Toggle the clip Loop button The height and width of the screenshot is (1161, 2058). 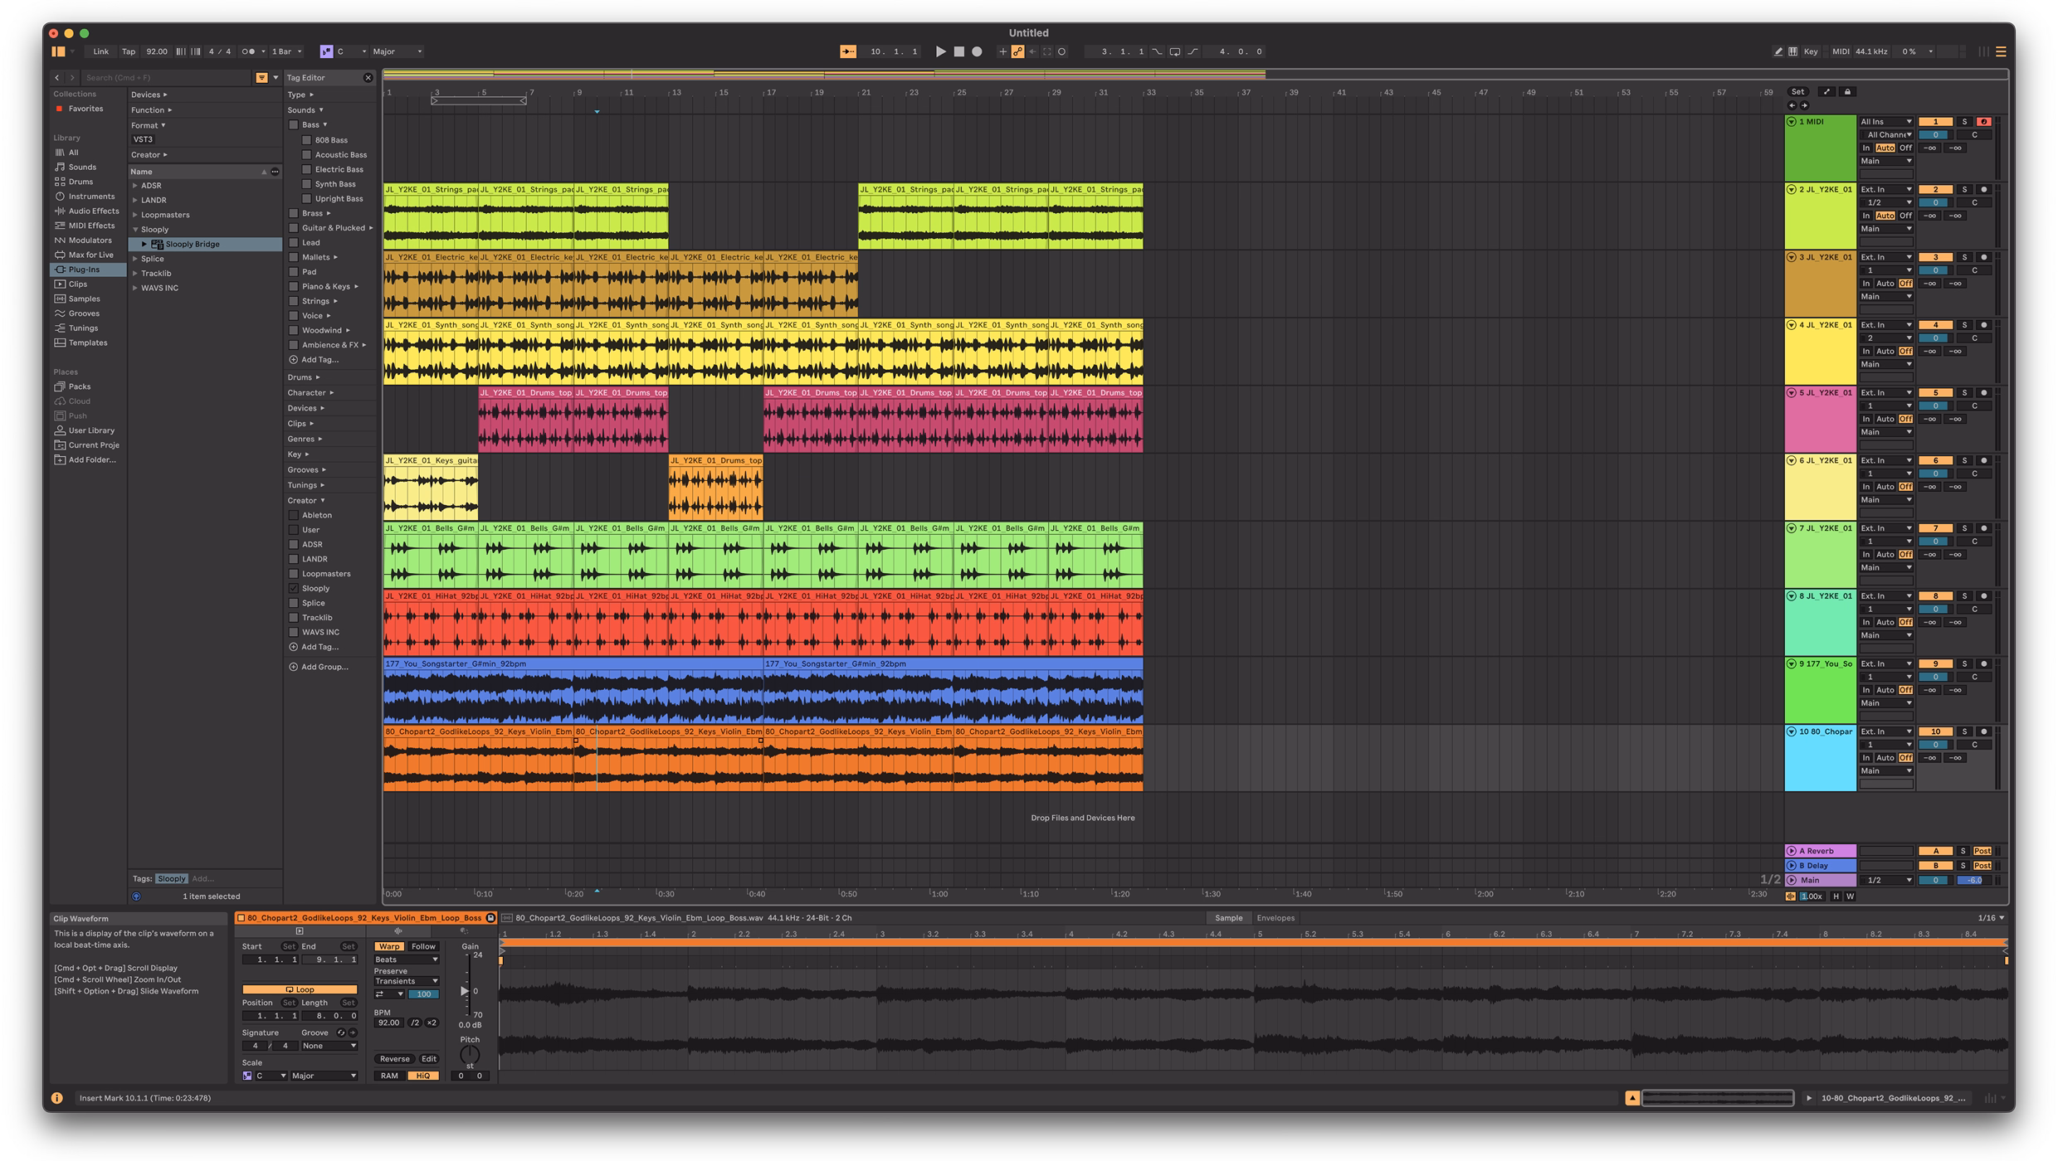click(300, 989)
